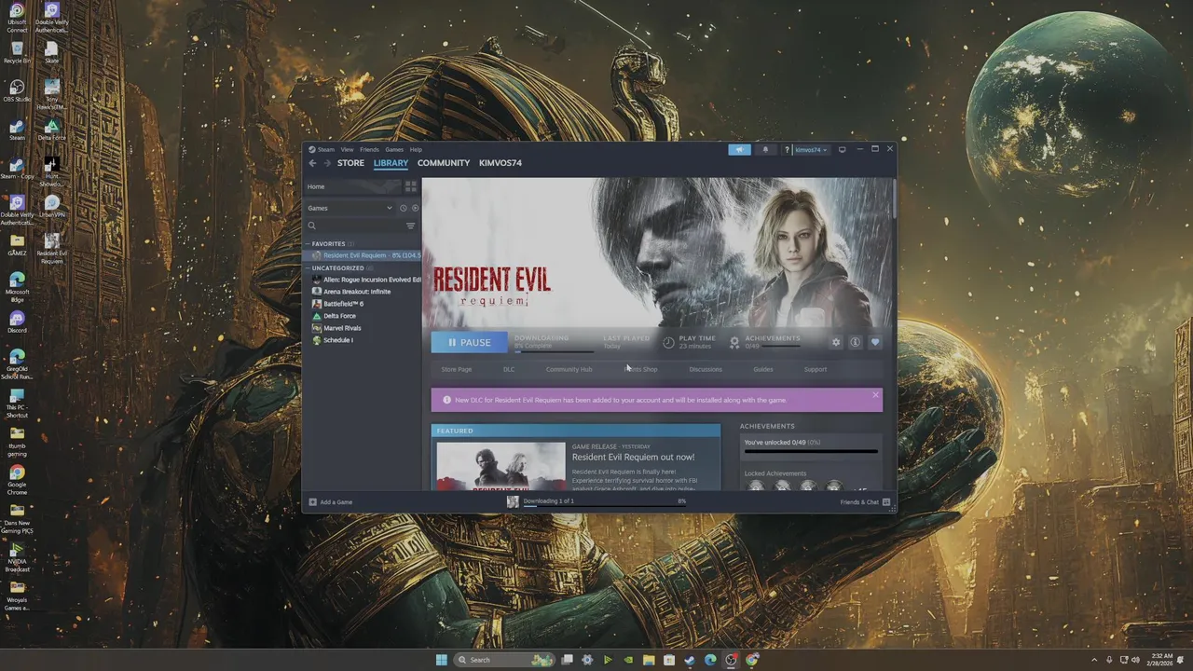Open Microsoft Edge desktop shortcut
Viewport: 1193px width, 671px height.
click(x=17, y=286)
